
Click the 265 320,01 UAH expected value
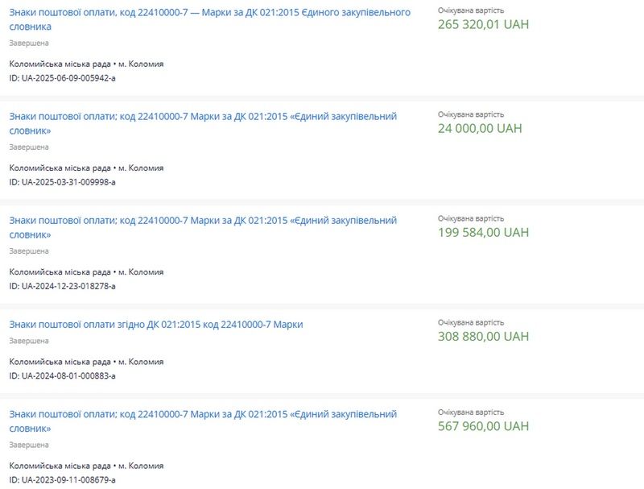483,24
